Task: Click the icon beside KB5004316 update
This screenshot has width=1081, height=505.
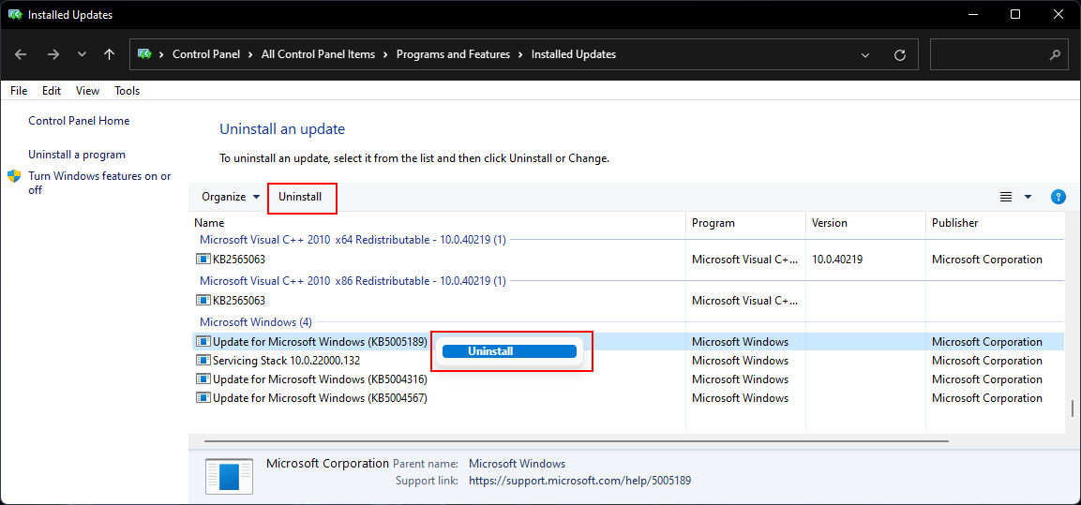Action: (x=203, y=379)
